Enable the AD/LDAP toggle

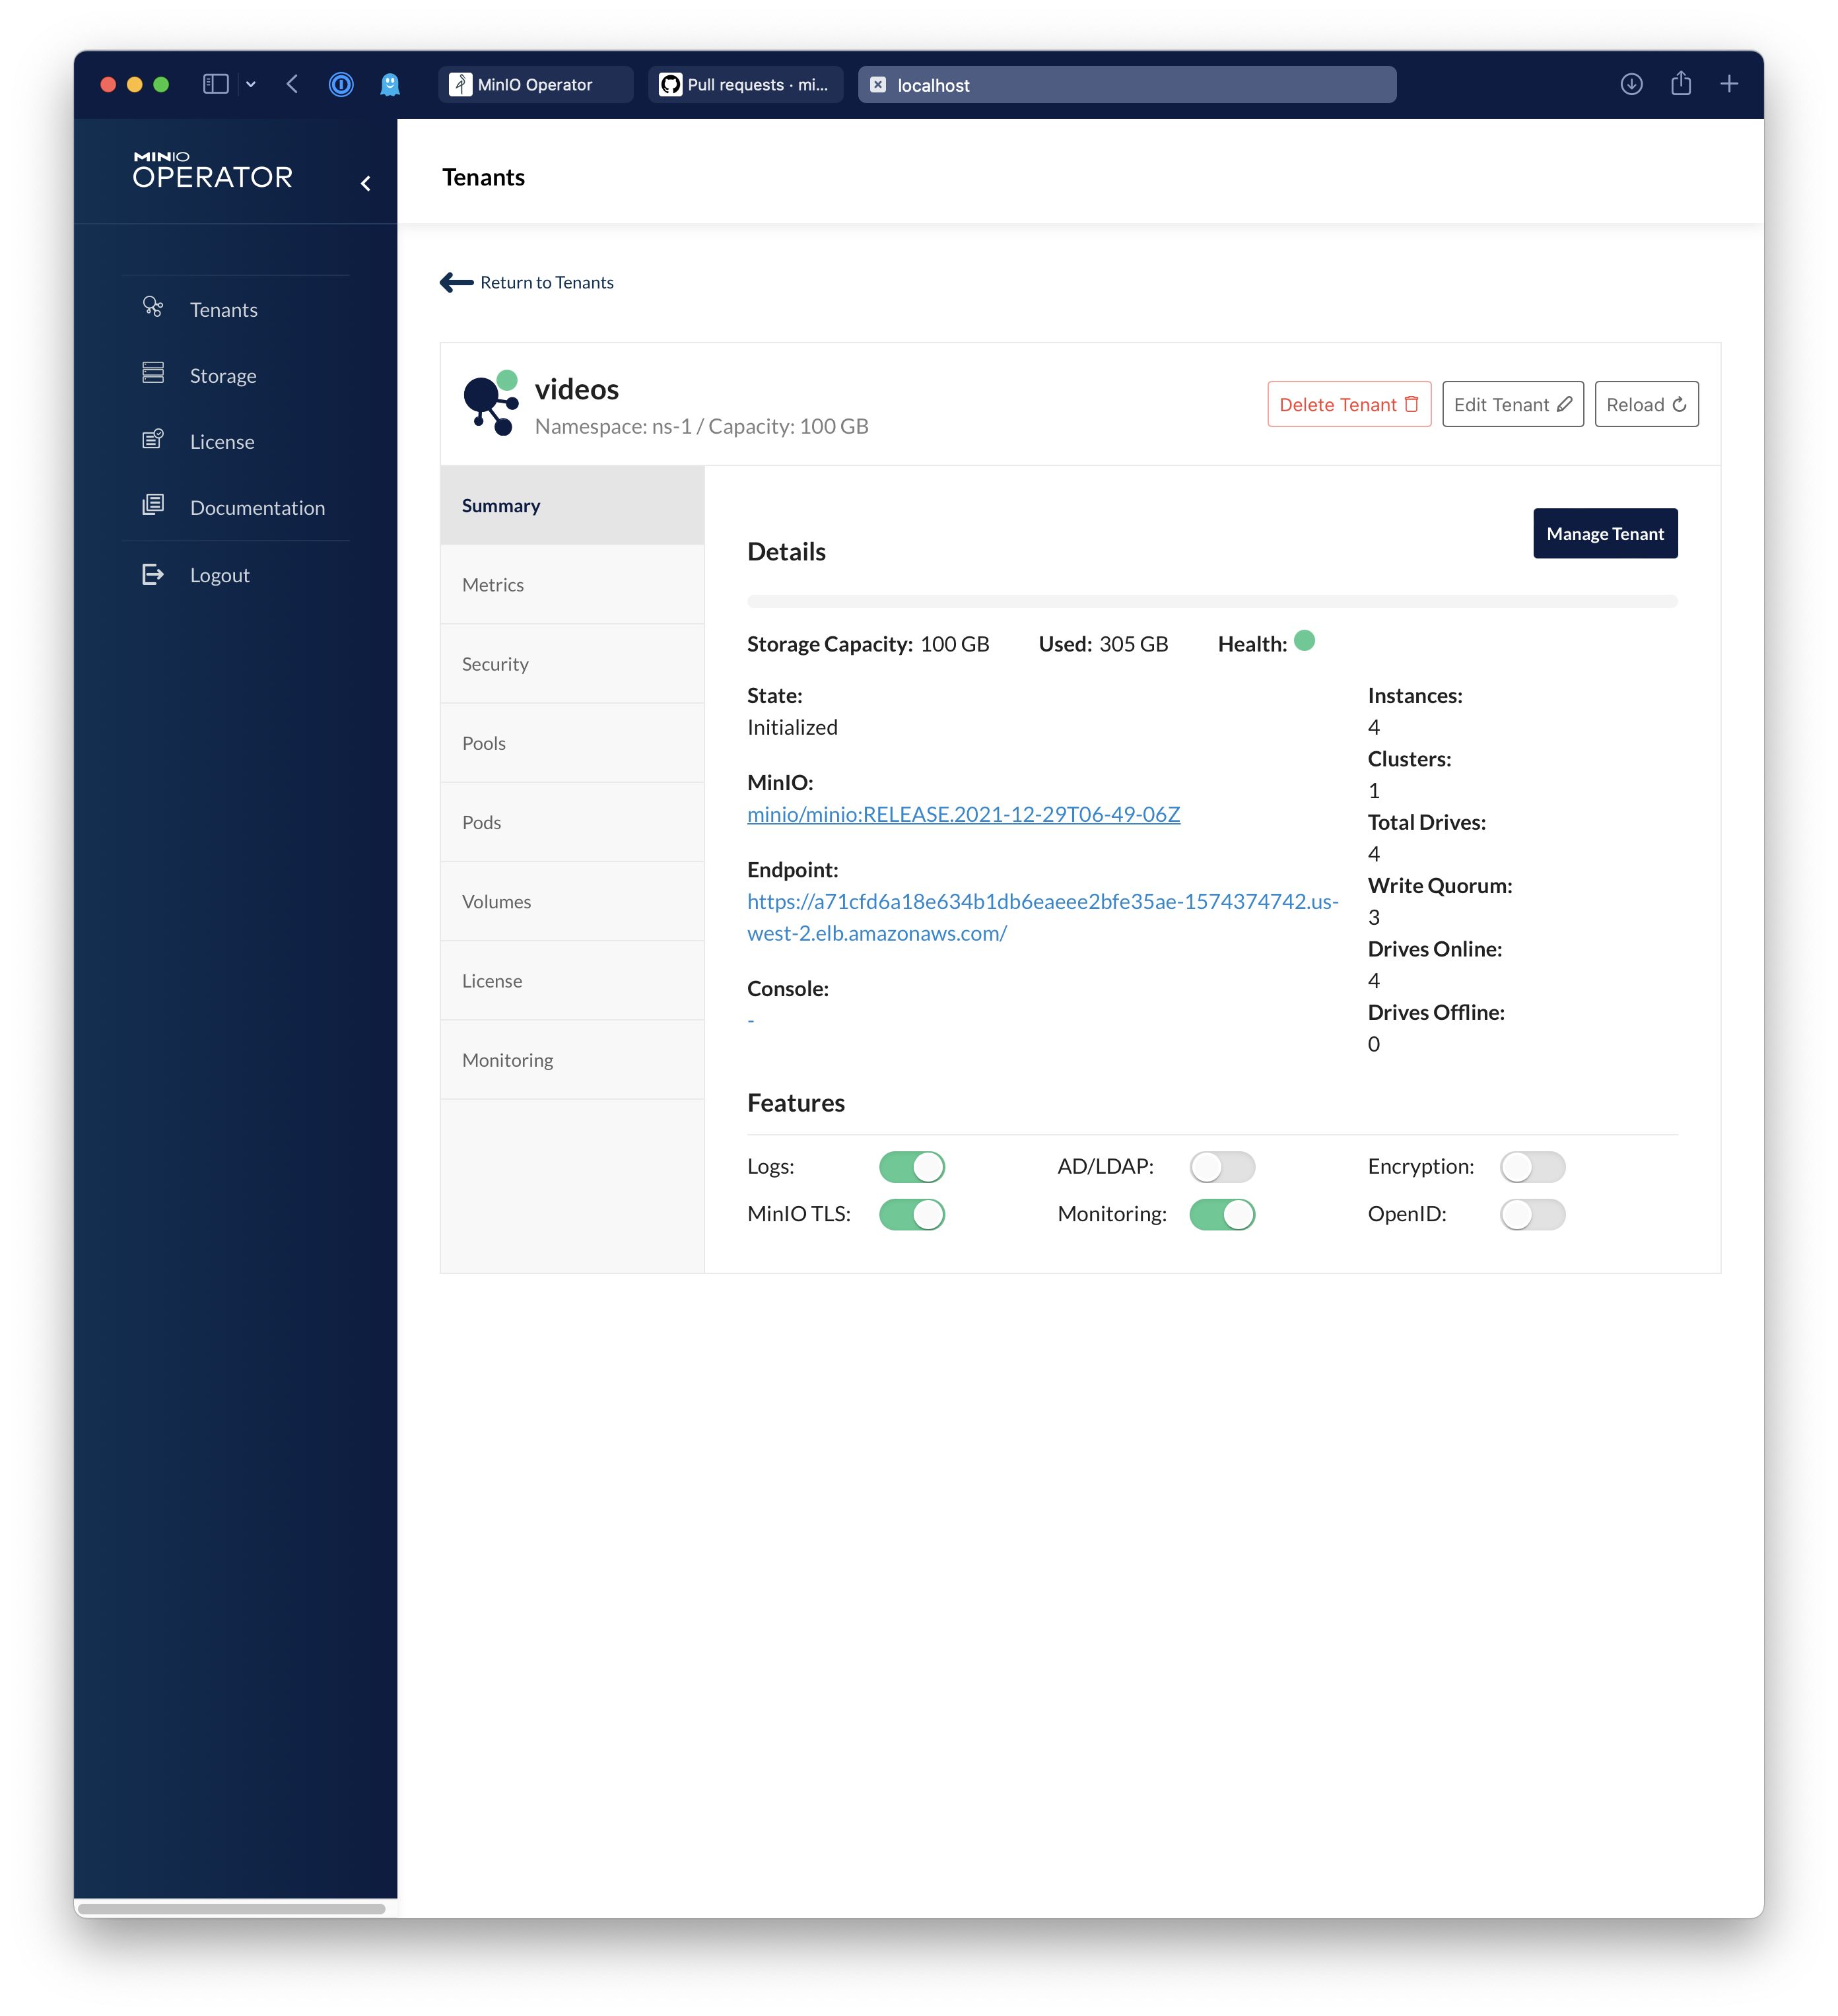pyautogui.click(x=1222, y=1167)
